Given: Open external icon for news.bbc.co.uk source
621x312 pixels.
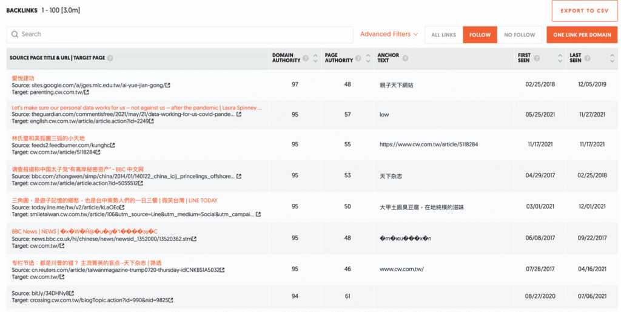Looking at the screenshot, I should [194, 239].
